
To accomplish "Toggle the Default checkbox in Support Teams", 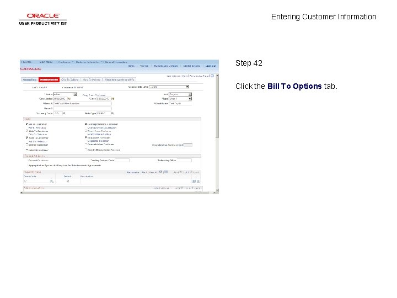I will (68, 181).
